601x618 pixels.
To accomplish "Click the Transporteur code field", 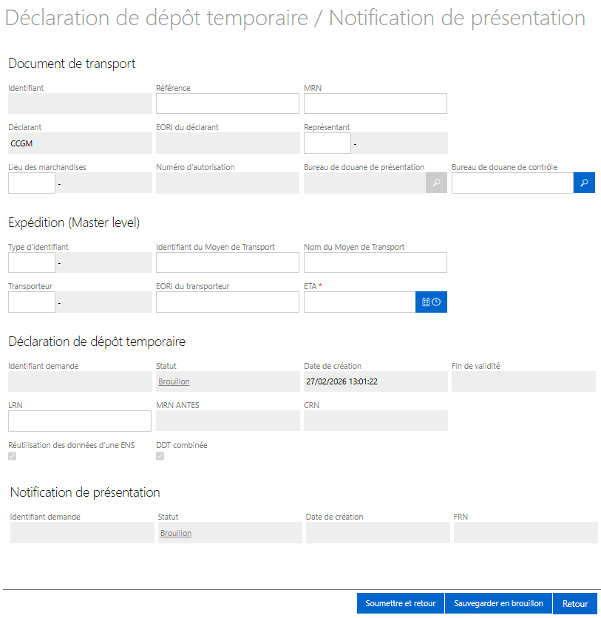I will coord(31,302).
